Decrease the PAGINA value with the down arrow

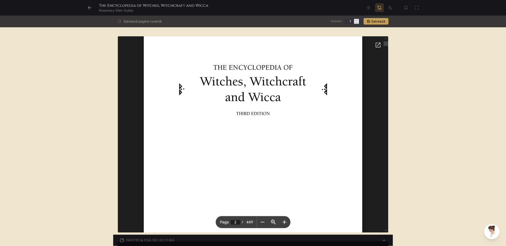(356, 23)
